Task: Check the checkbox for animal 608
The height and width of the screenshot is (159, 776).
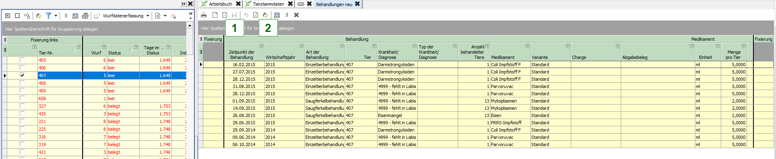Action: 22,98
